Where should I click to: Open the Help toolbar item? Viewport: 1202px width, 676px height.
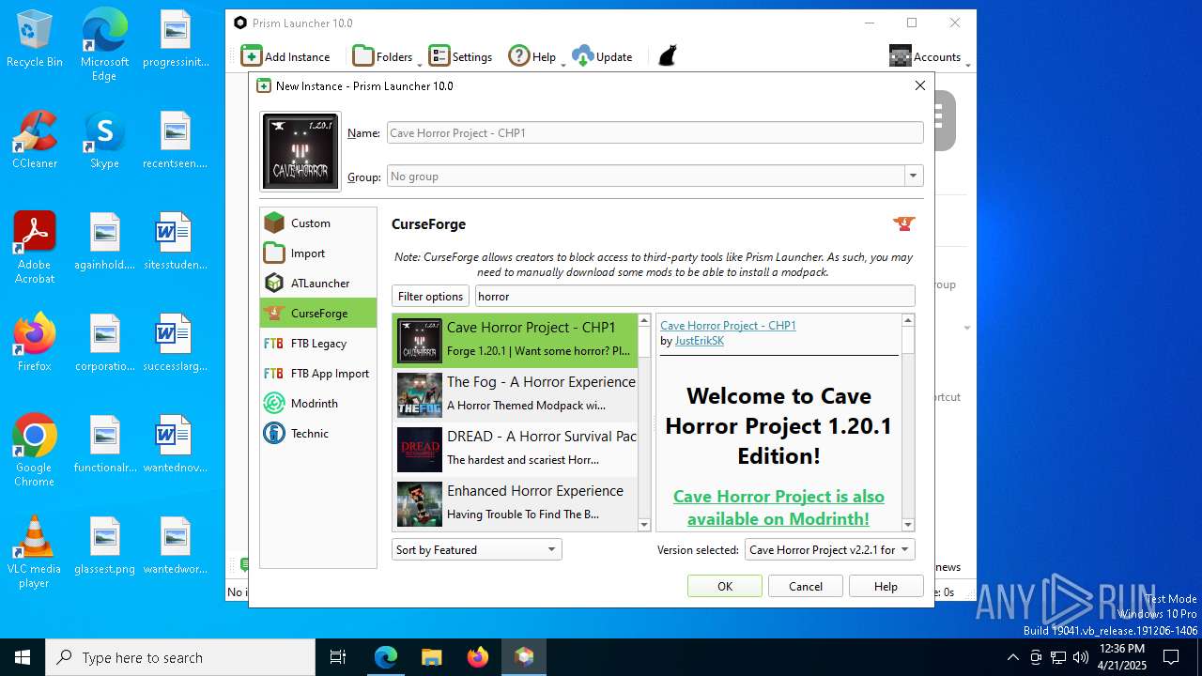point(534,56)
